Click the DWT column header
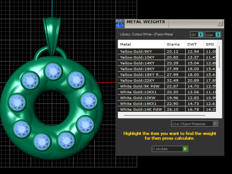This screenshot has height=174, width=232. tap(194, 44)
